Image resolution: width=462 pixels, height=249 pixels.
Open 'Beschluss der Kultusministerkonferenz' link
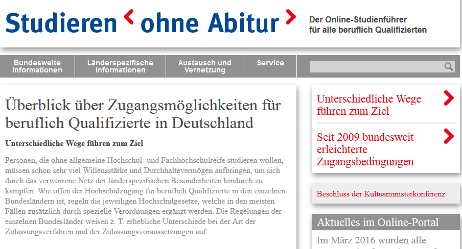click(381, 194)
